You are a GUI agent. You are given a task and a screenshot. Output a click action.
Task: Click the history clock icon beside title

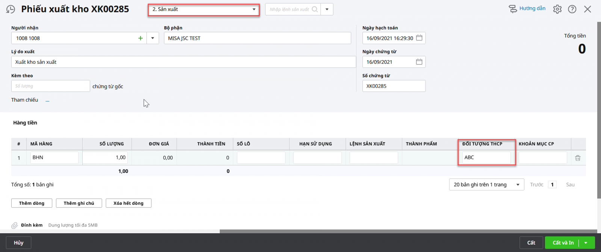[11, 9]
